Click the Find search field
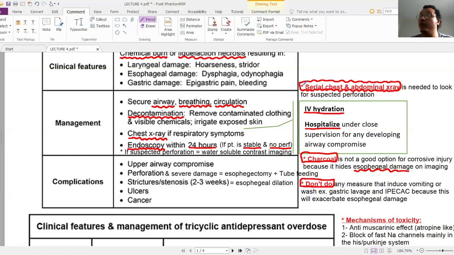The height and width of the screenshot is (255, 454). [391, 12]
